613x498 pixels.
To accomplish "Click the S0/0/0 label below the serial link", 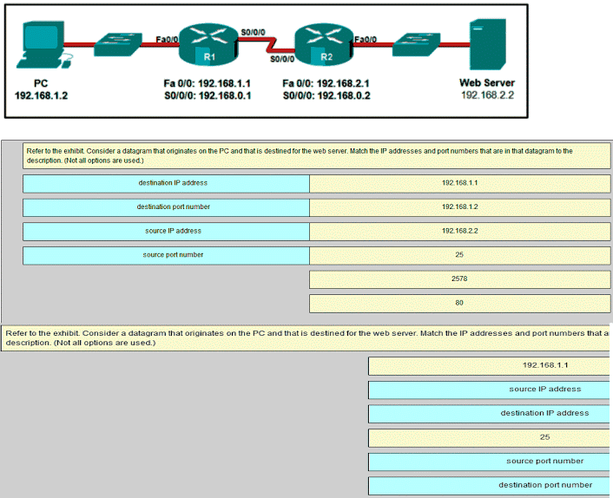I will tap(282, 59).
